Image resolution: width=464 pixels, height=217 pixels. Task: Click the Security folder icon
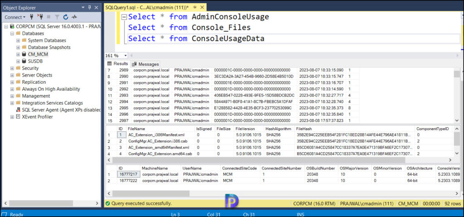point(18,68)
